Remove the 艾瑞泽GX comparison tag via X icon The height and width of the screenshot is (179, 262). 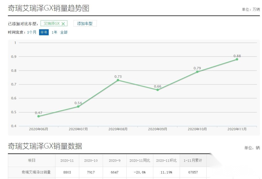(x=63, y=24)
